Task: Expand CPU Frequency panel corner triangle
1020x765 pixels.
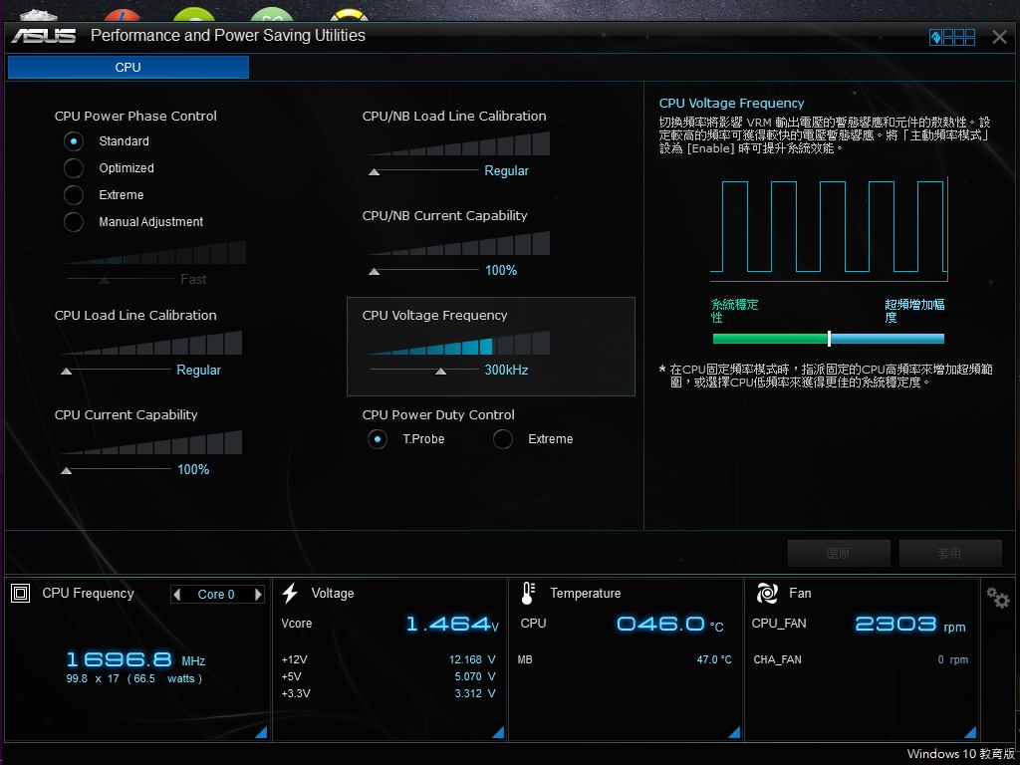Action: [x=261, y=732]
